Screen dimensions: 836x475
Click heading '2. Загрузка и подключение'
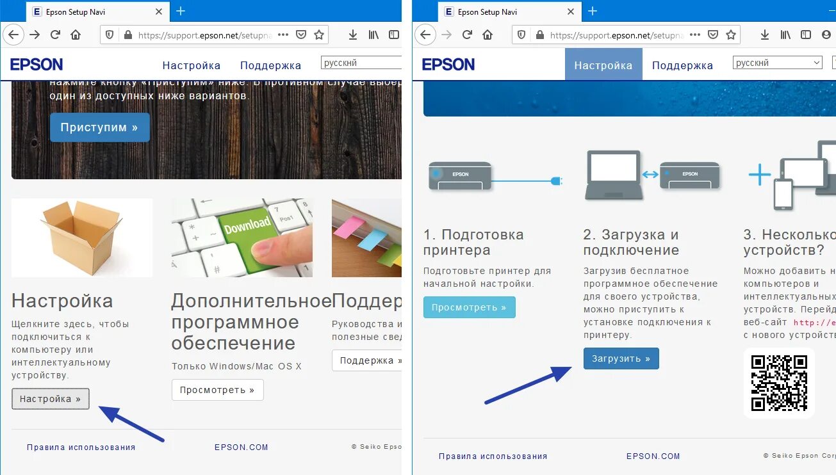click(x=631, y=243)
